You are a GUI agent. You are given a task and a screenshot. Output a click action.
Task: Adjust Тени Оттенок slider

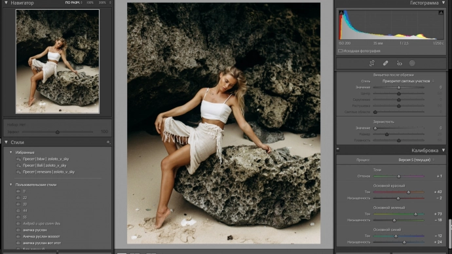click(399, 176)
